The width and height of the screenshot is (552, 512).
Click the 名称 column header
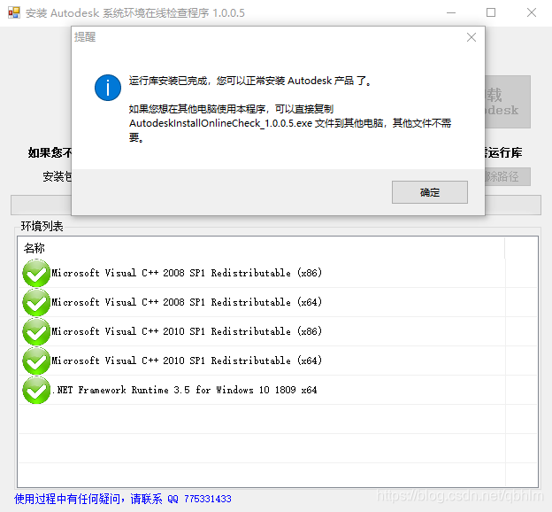click(x=262, y=248)
